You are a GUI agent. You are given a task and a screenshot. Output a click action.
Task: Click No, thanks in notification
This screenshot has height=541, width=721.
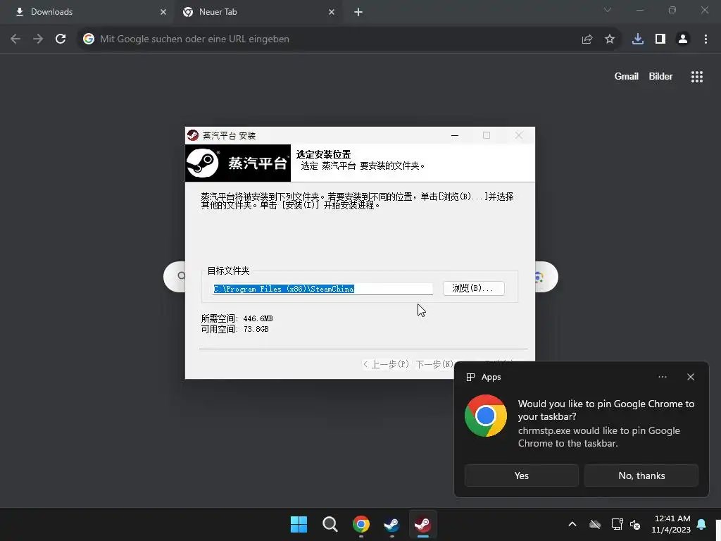tap(641, 475)
